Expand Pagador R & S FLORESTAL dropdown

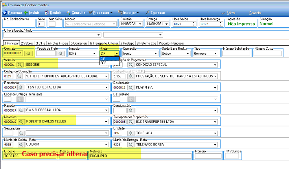point(106,110)
